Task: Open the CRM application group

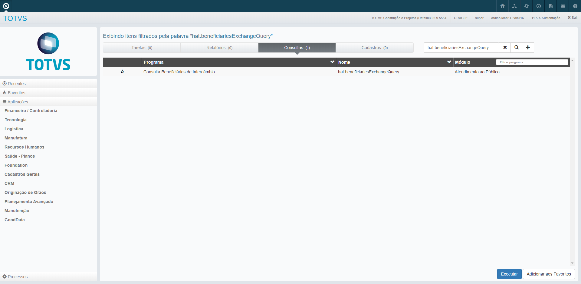Action: [9, 183]
